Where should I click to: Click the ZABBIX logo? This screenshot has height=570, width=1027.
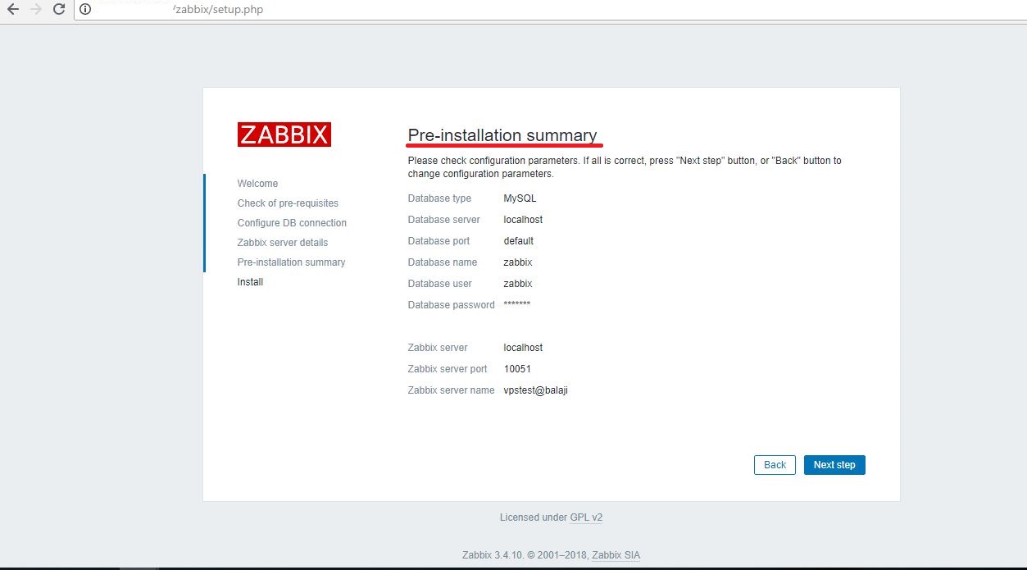point(284,135)
